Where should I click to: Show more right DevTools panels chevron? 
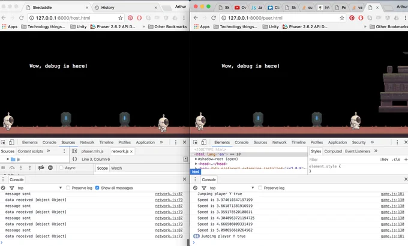coord(373,142)
